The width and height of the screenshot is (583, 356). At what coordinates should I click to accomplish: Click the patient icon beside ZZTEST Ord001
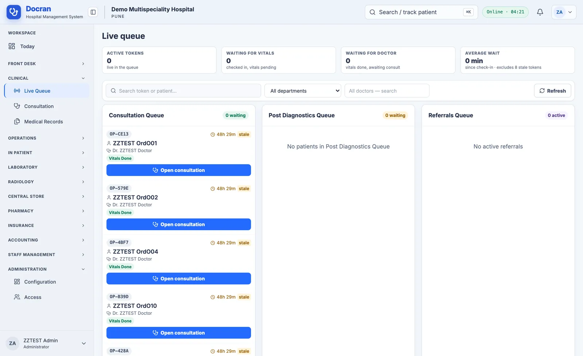109,143
